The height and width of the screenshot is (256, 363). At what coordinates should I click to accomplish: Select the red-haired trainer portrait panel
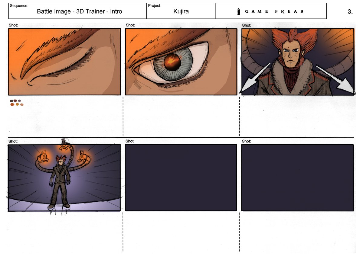[298, 62]
